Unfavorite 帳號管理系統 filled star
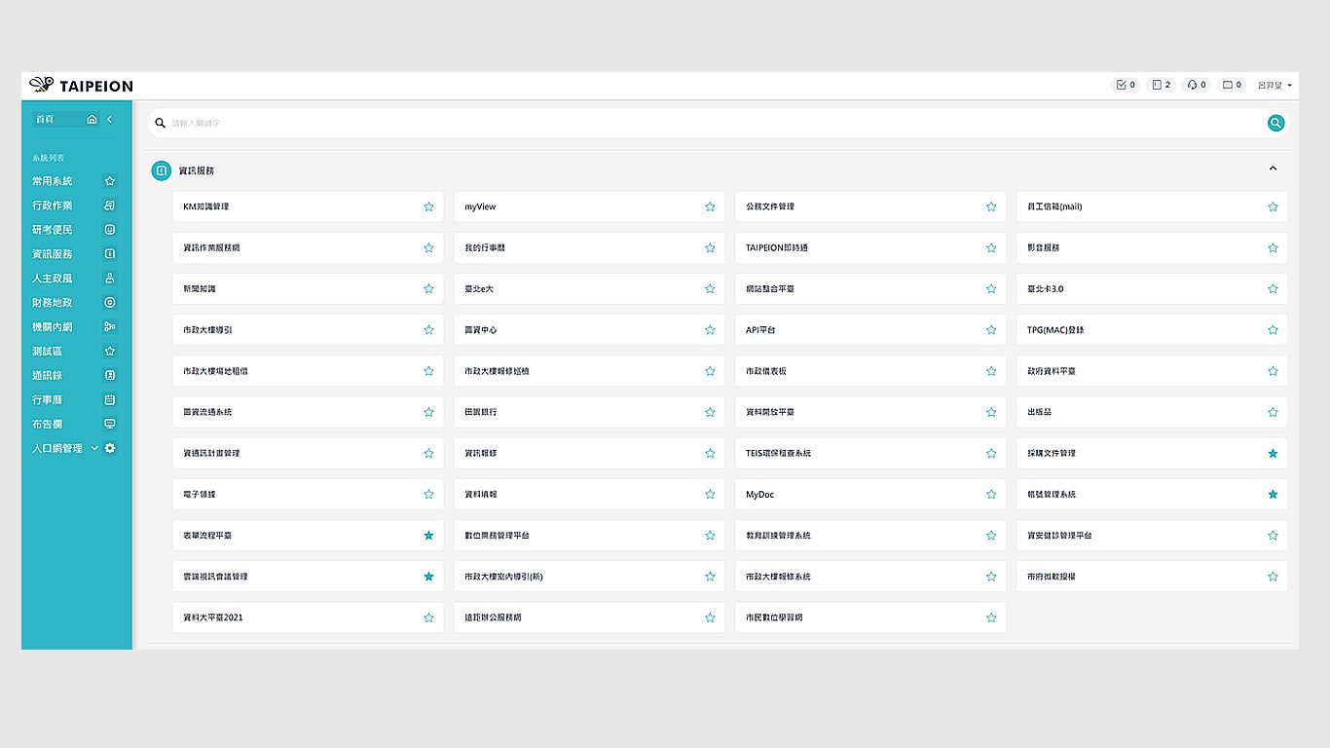Image resolution: width=1330 pixels, height=748 pixels. pyautogui.click(x=1273, y=494)
